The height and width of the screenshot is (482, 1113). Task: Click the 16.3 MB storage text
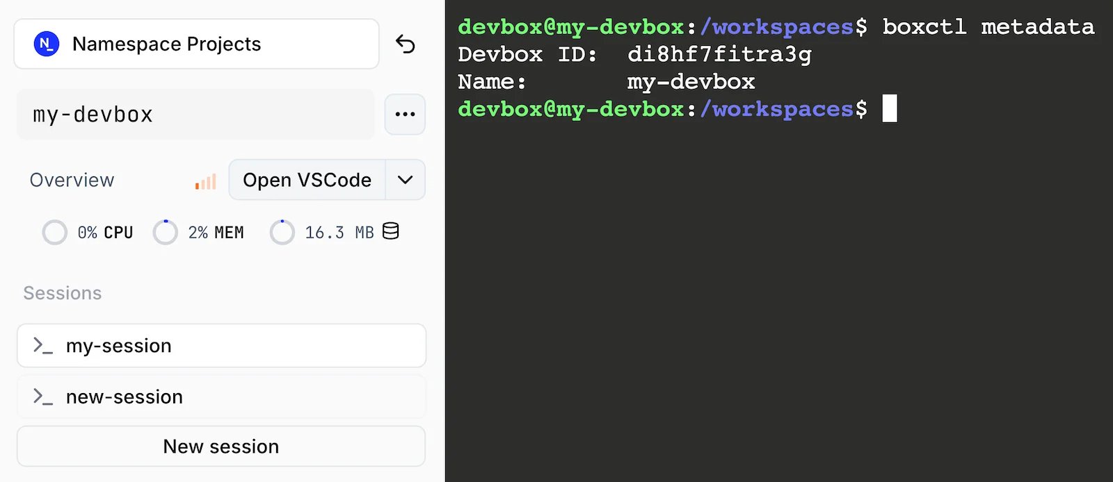[339, 233]
